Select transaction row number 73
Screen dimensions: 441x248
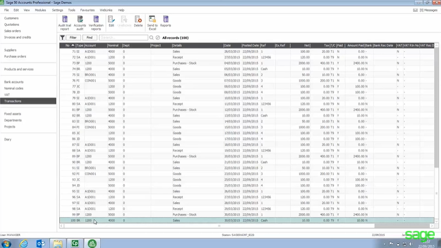(246, 63)
